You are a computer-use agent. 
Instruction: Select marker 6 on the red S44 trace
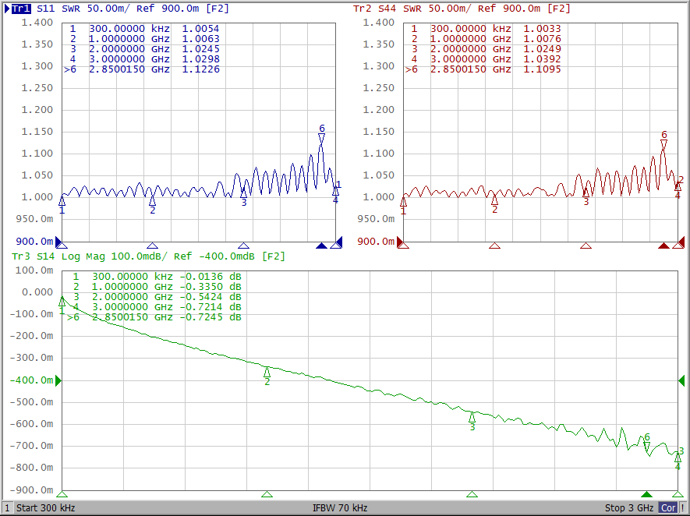[663, 145]
